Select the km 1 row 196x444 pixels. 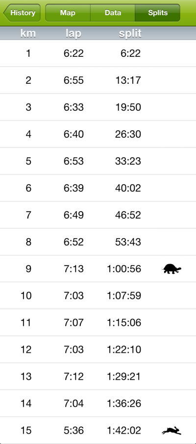(x=98, y=53)
